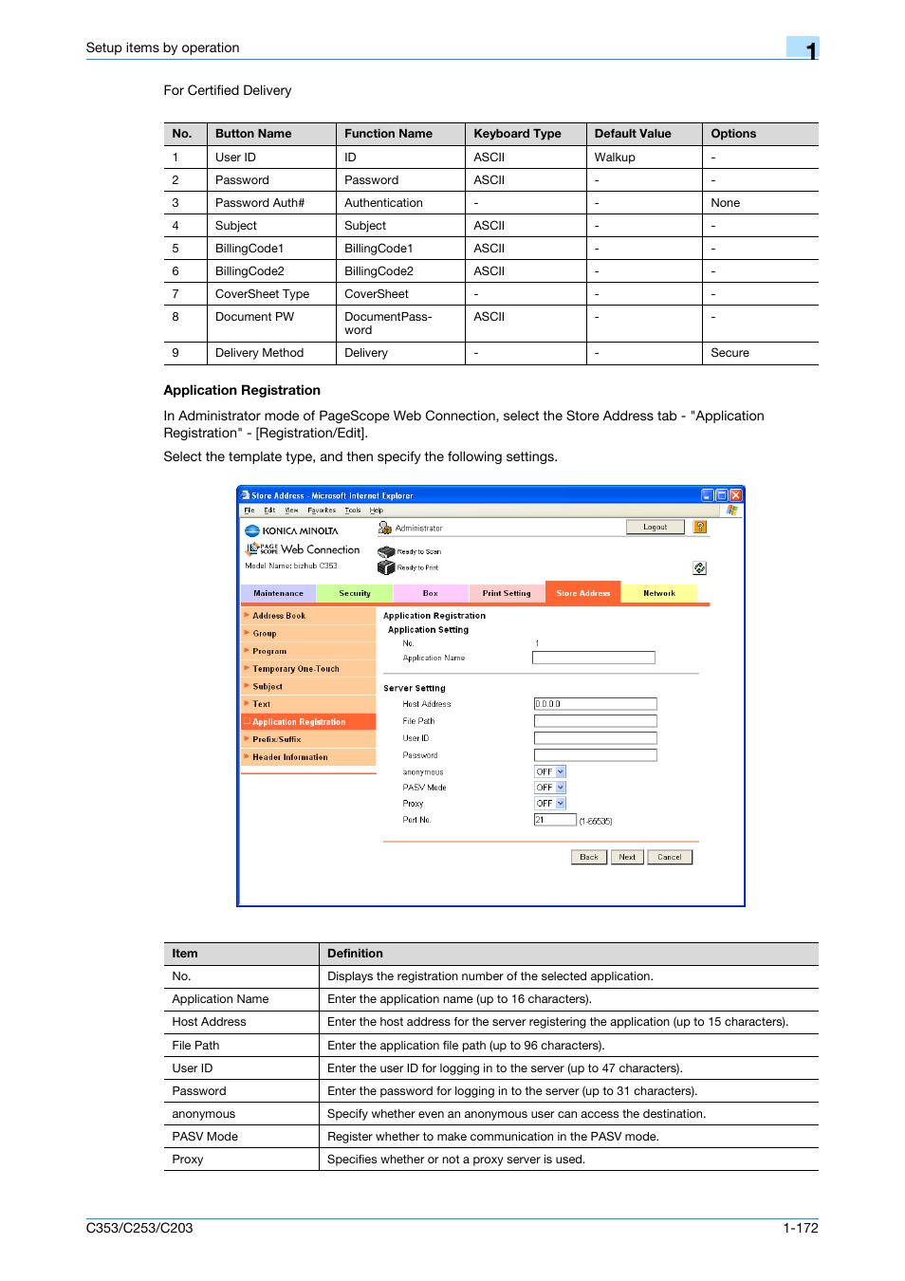Screen dimensions: 905x1281
Task: Click the 'CoverSheet Type' table cell
Action: (272, 294)
